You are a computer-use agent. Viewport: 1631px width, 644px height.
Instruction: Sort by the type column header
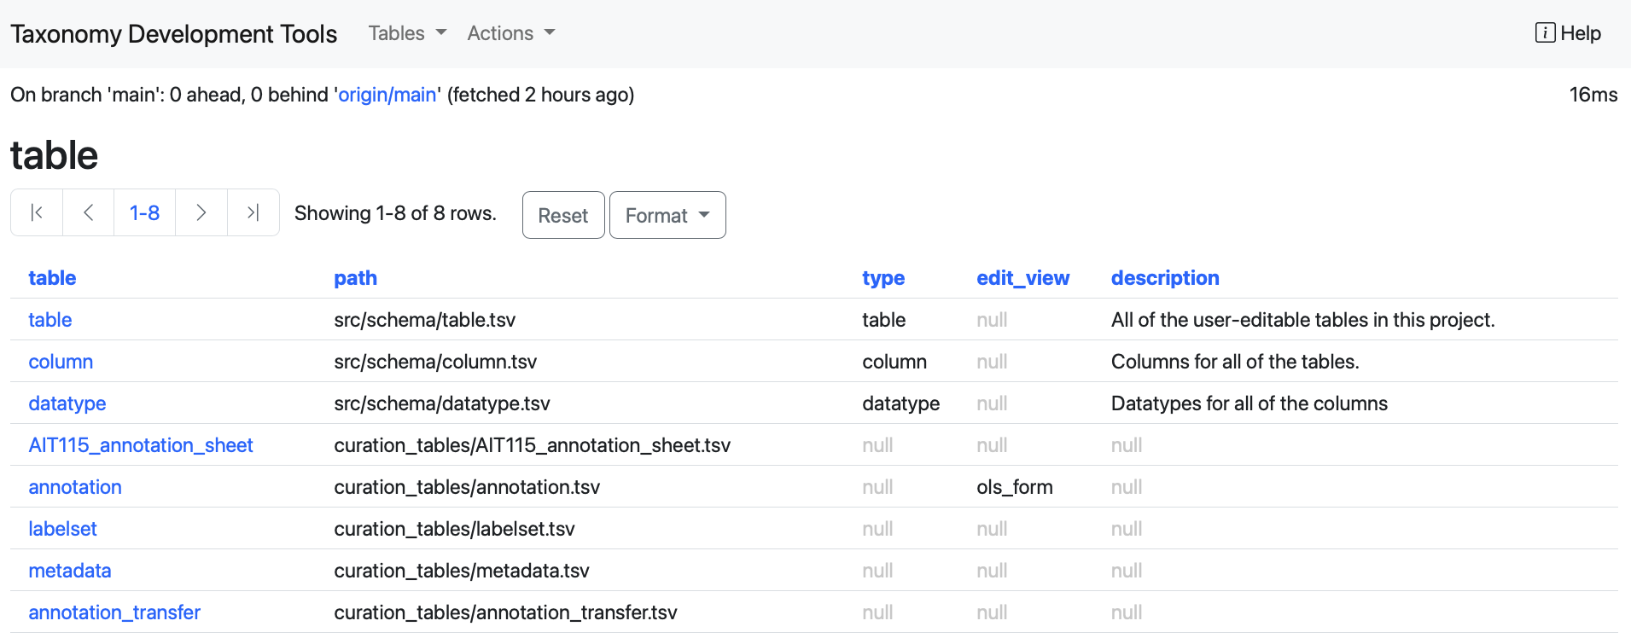[x=883, y=278]
